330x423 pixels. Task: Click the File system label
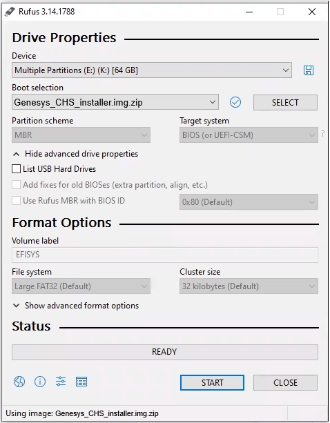32,272
